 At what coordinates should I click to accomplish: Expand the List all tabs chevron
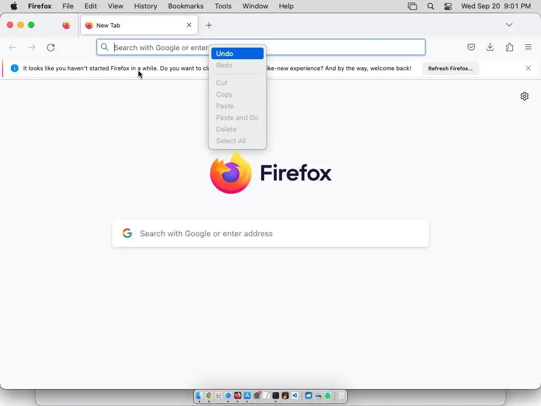click(509, 25)
